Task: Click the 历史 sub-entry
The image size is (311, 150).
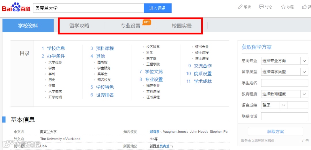Action: pos(52,80)
